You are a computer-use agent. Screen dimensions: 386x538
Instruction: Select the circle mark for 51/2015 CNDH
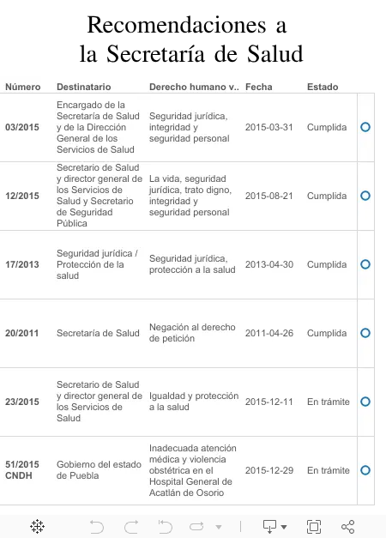coord(365,470)
